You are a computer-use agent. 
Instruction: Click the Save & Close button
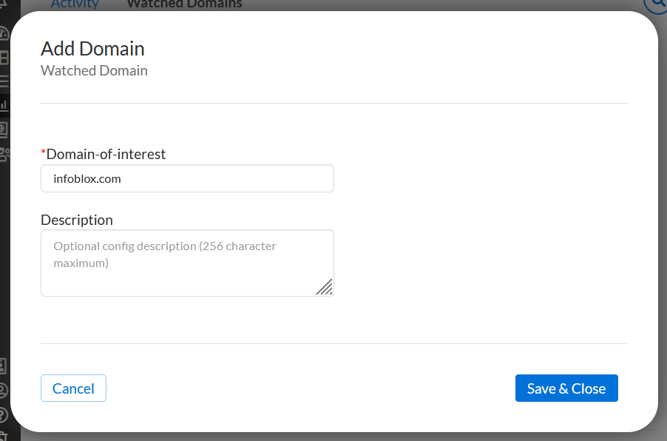click(566, 388)
